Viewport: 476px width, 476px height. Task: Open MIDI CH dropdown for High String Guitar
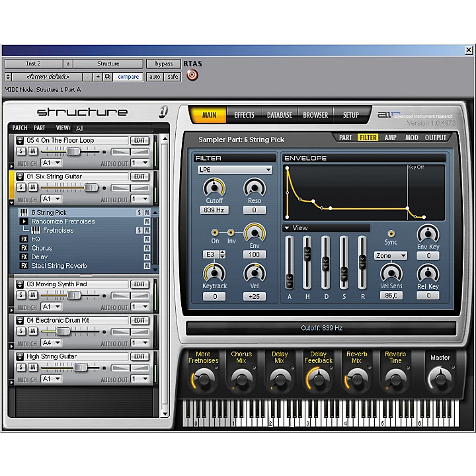pyautogui.click(x=52, y=379)
